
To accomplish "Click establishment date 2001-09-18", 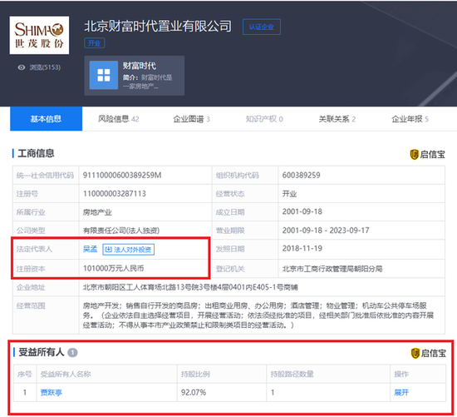I will 302,211.
